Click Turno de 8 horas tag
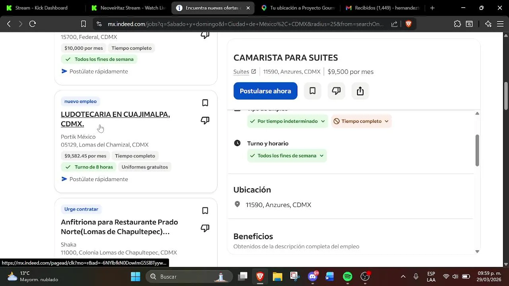Image resolution: width=509 pixels, height=286 pixels. [89, 167]
